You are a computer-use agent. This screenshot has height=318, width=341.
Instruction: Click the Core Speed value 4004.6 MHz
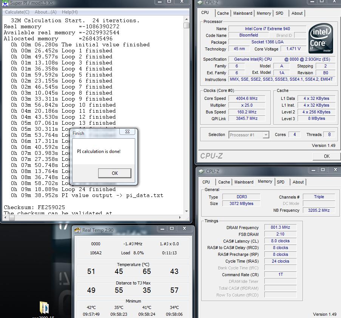coord(247,98)
